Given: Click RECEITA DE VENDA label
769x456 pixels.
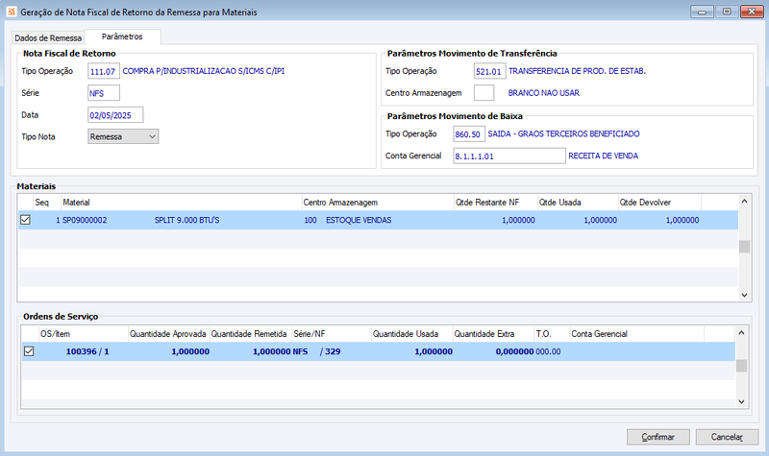Looking at the screenshot, I should 604,156.
